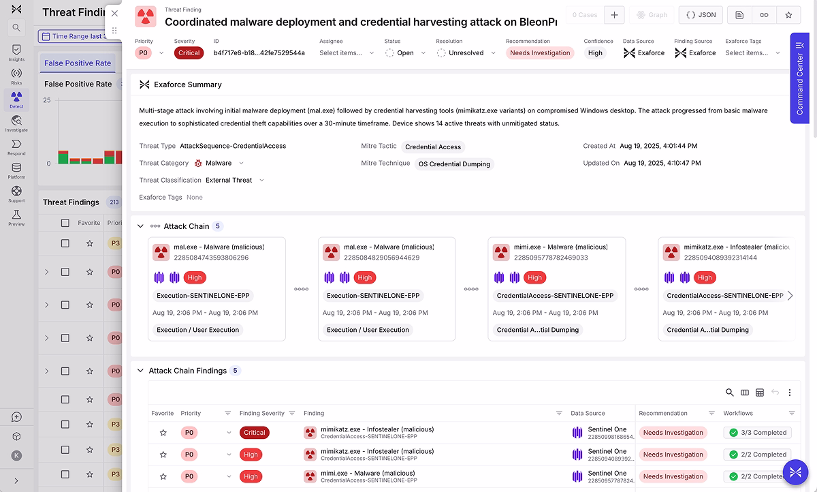Favorite the mimi.exe finding row
The height and width of the screenshot is (492, 817).
click(163, 476)
